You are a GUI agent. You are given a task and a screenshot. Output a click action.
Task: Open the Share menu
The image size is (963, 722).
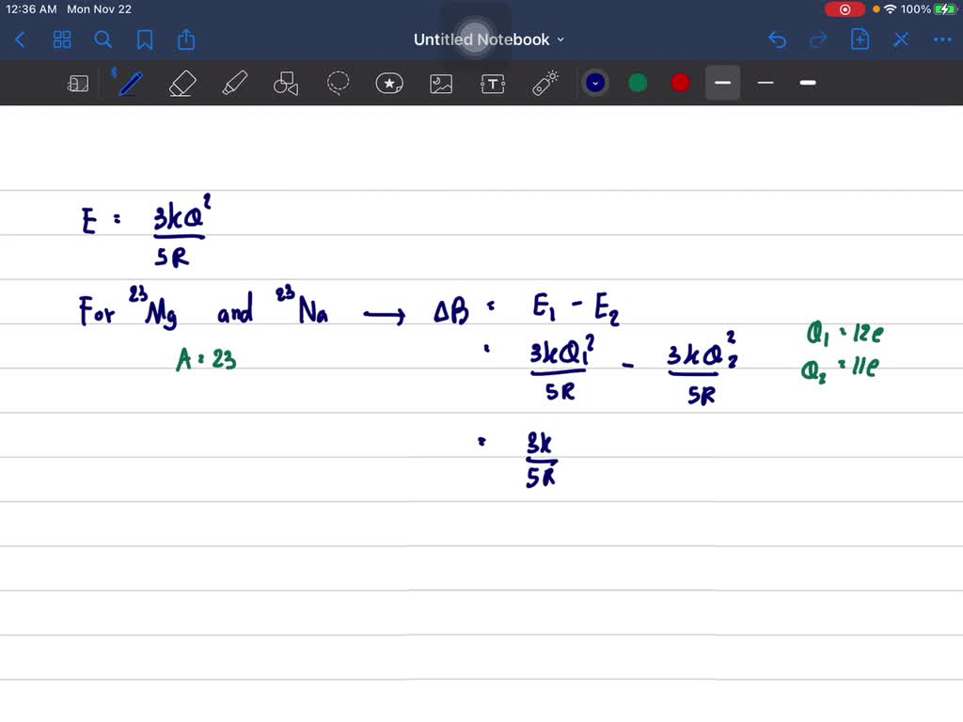(186, 39)
